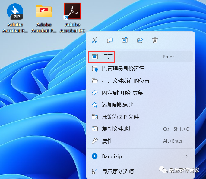The image size is (206, 179).
Task: Select 打开文件所在的位置 option
Action: (x=140, y=81)
